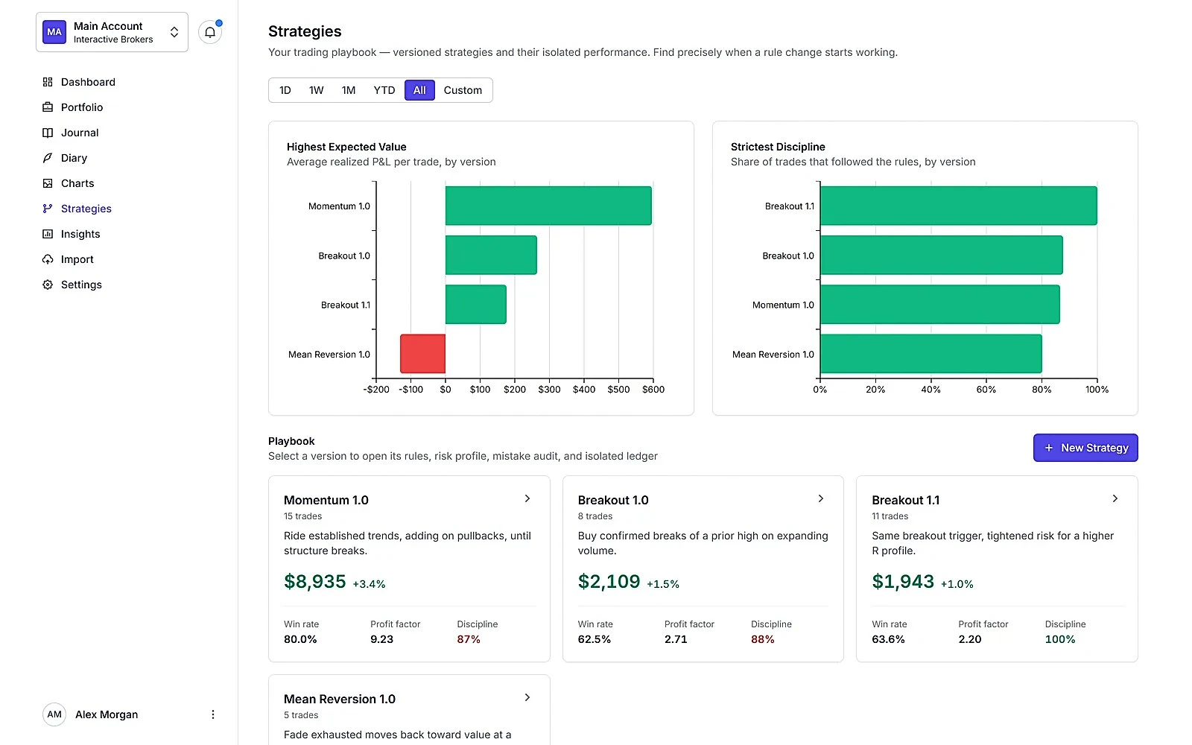Click the Playbook section heading
This screenshot has height=745, width=1192.
(291, 441)
